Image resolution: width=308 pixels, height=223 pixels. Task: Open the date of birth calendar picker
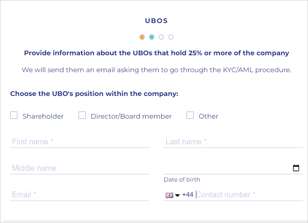[296, 168]
